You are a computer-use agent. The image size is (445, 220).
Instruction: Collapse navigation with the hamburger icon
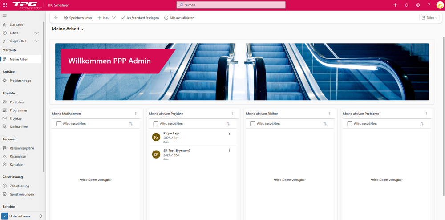pyautogui.click(x=5, y=16)
